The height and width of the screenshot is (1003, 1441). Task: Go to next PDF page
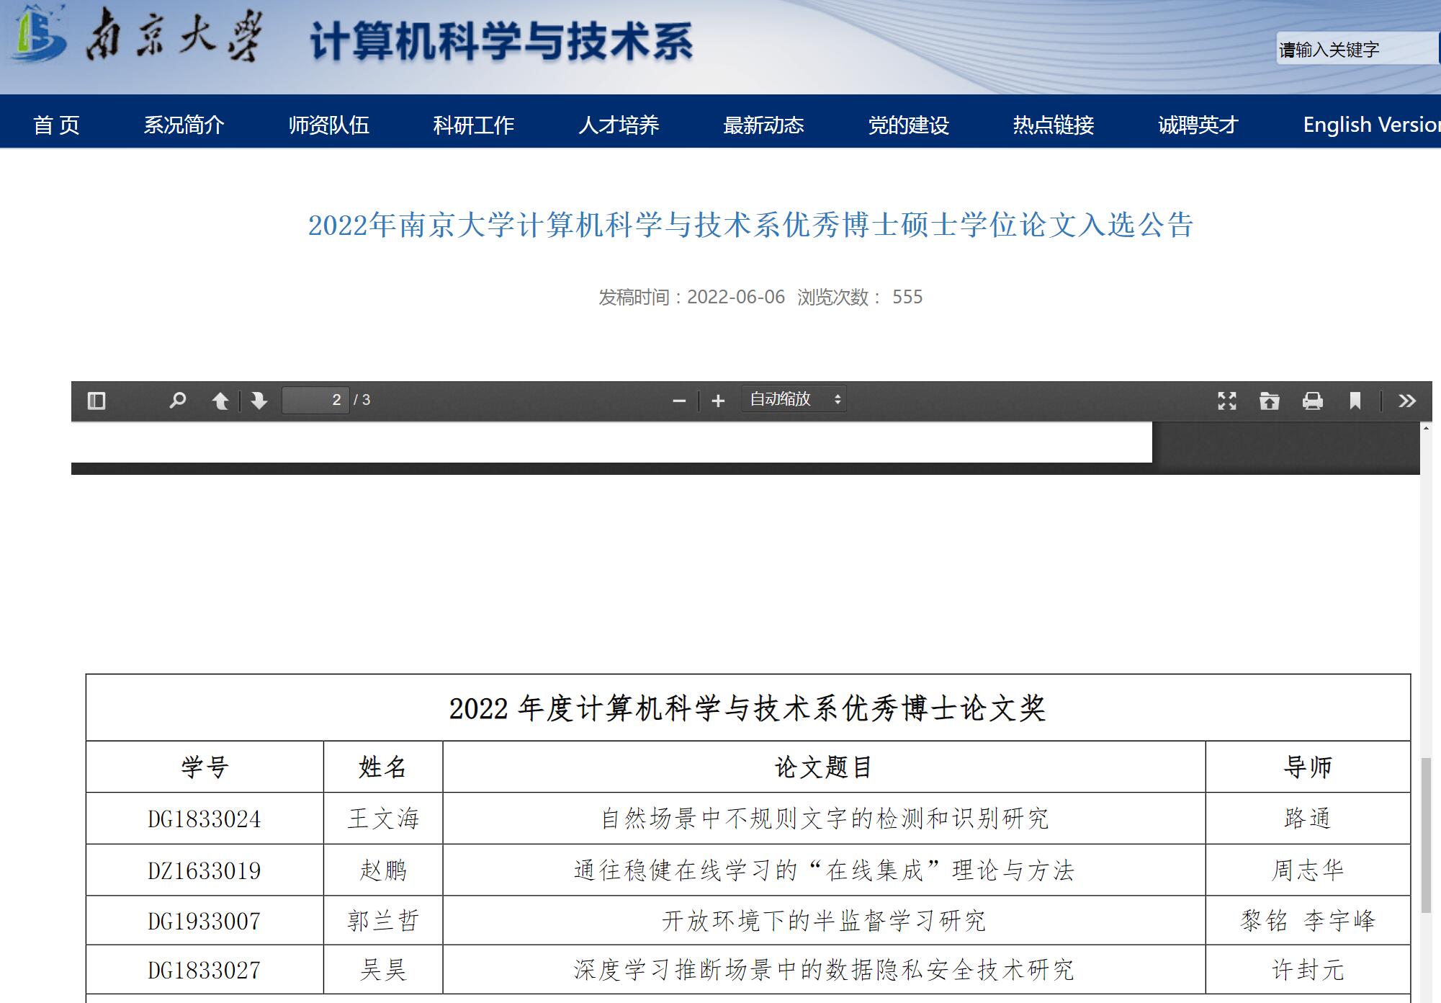[x=259, y=401]
